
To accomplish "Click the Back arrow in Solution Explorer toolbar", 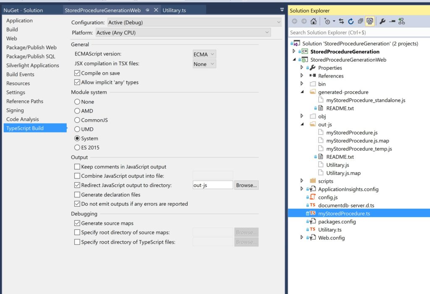I will 295,21.
